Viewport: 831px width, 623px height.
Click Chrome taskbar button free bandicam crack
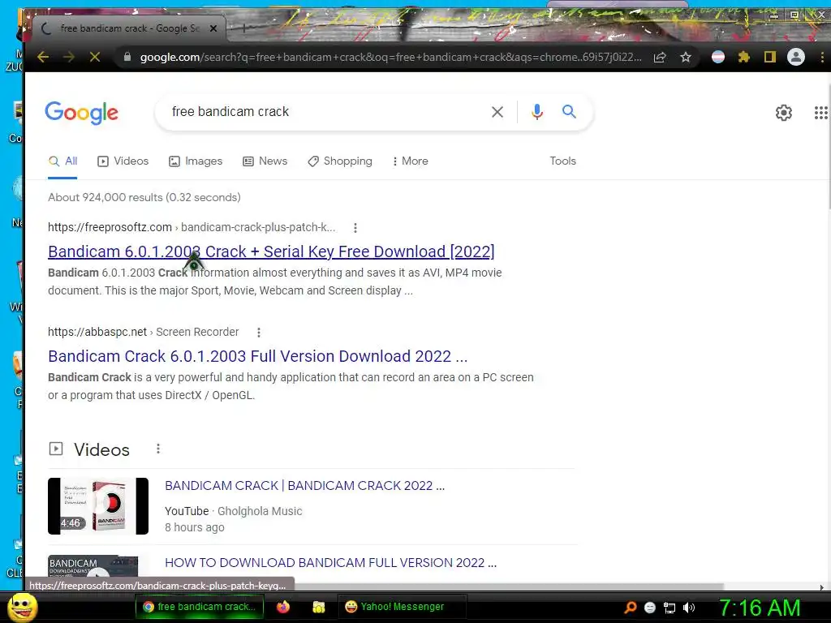(200, 607)
